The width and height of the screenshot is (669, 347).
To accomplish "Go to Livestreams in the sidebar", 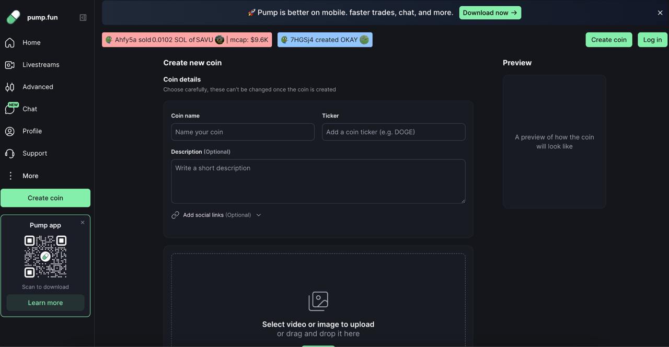I will point(41,65).
